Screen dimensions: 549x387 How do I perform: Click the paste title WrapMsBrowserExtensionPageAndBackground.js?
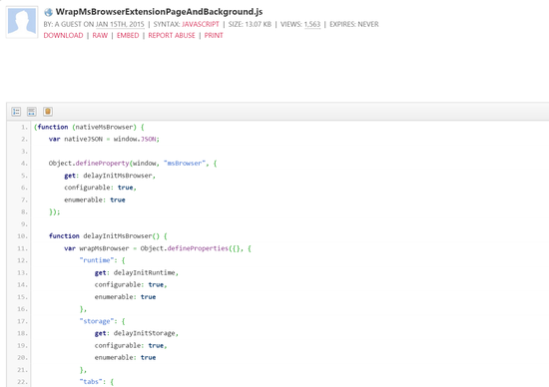[159, 12]
